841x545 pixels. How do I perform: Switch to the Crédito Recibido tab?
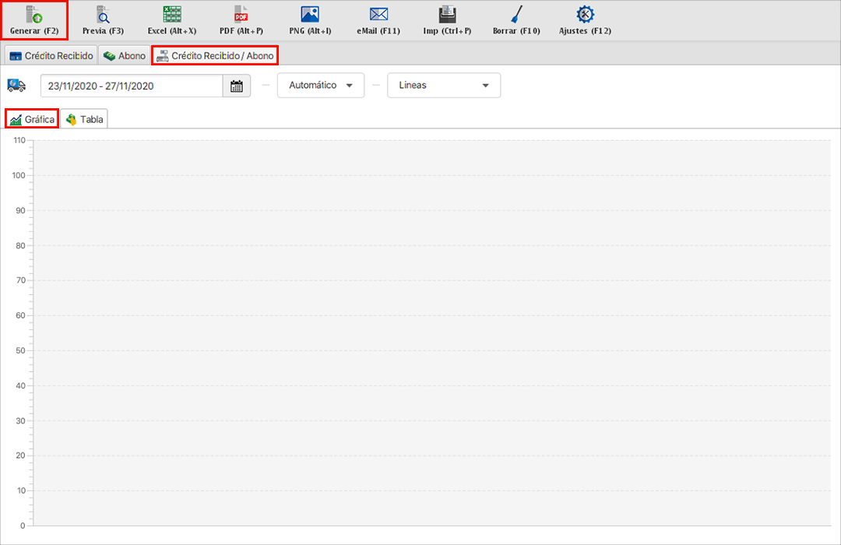click(x=51, y=56)
